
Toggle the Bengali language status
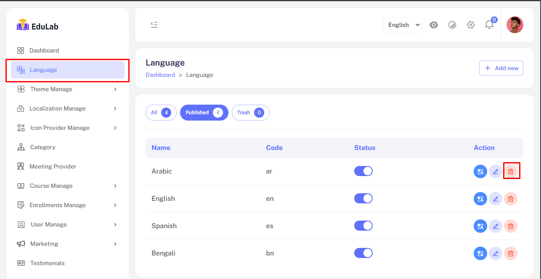[363, 253]
